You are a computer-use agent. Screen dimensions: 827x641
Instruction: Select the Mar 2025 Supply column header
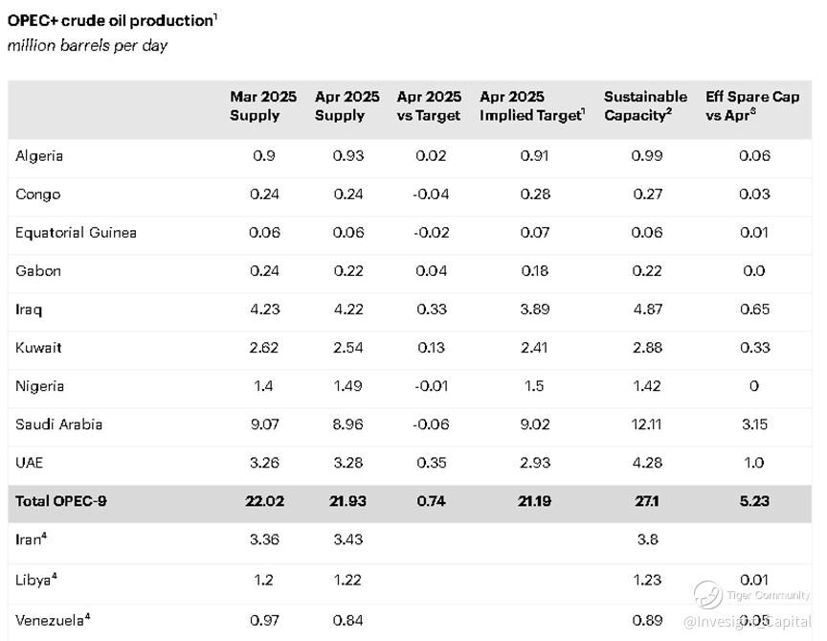click(263, 105)
